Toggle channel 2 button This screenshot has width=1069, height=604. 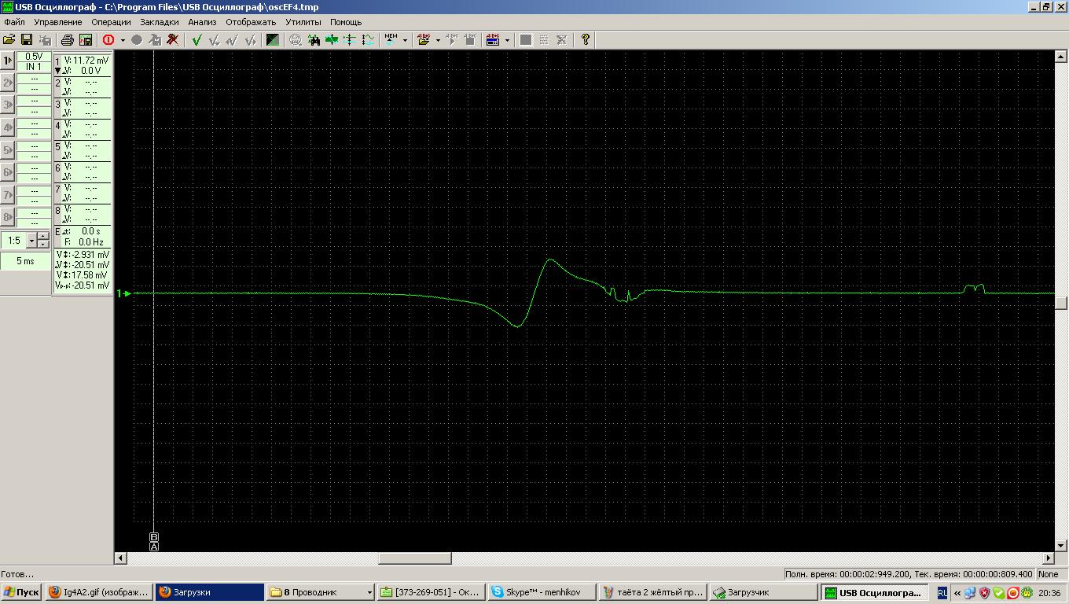[8, 83]
